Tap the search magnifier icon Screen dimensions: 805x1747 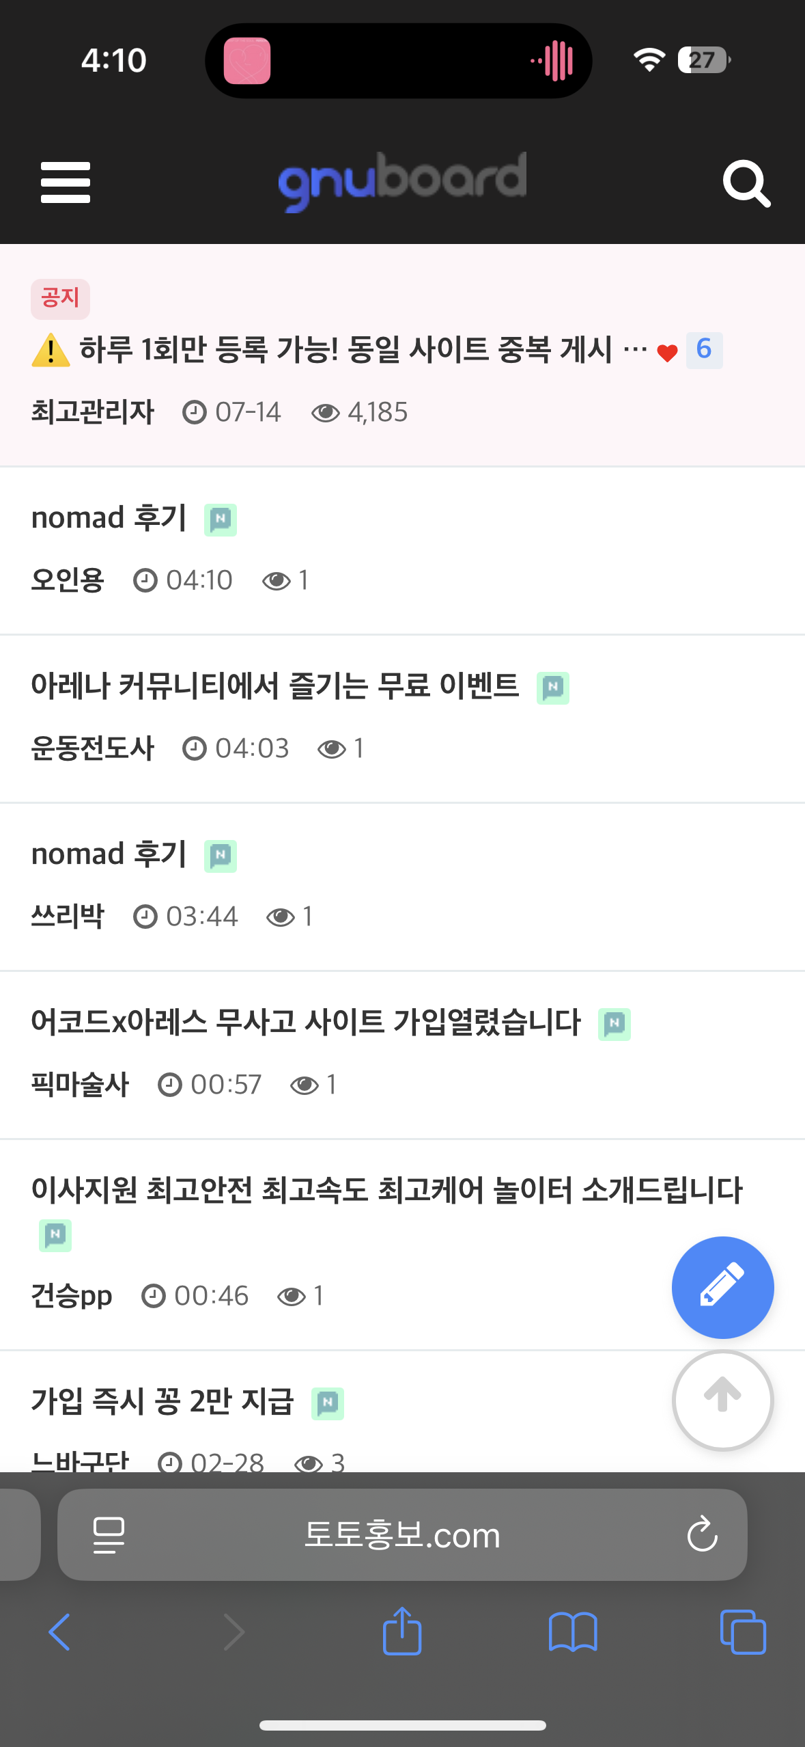click(x=746, y=183)
